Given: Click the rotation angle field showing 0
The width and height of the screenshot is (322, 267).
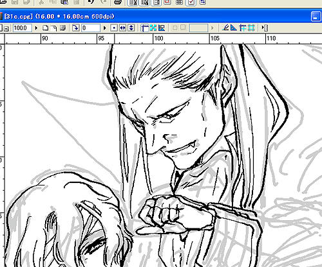Looking at the screenshot, I should coord(91,28).
